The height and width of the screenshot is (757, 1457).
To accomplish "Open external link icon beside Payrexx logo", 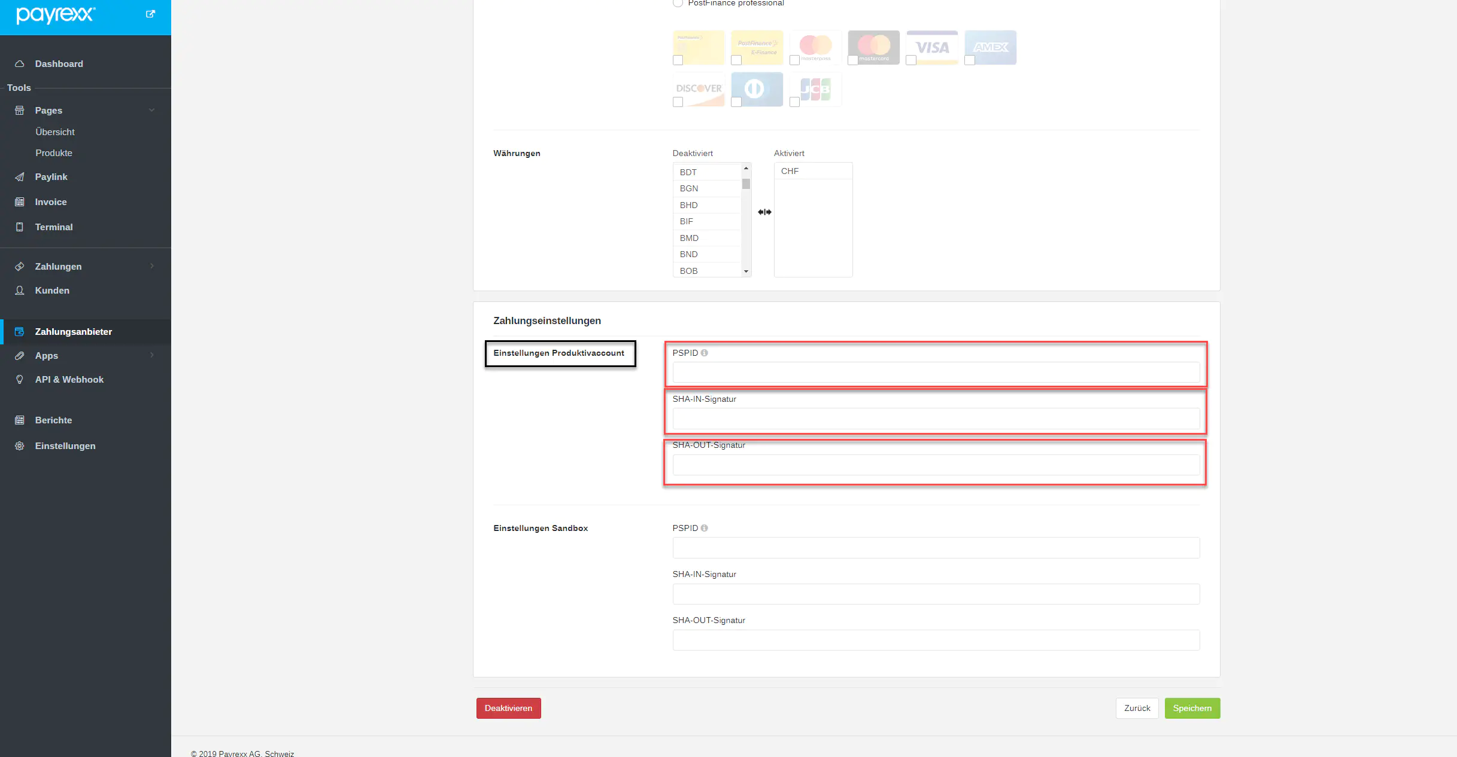I will [150, 14].
